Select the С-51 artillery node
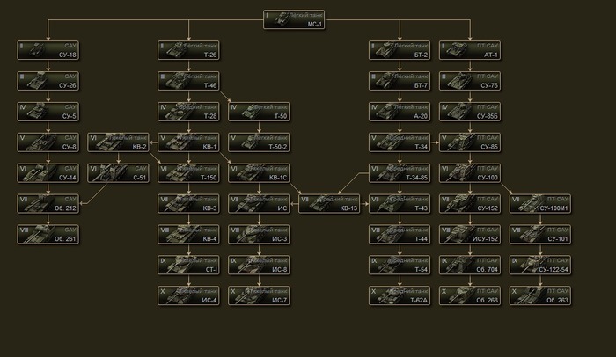This screenshot has width=616, height=357. [x=118, y=172]
